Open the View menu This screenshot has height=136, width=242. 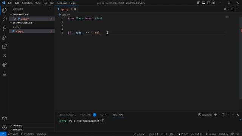38,3
